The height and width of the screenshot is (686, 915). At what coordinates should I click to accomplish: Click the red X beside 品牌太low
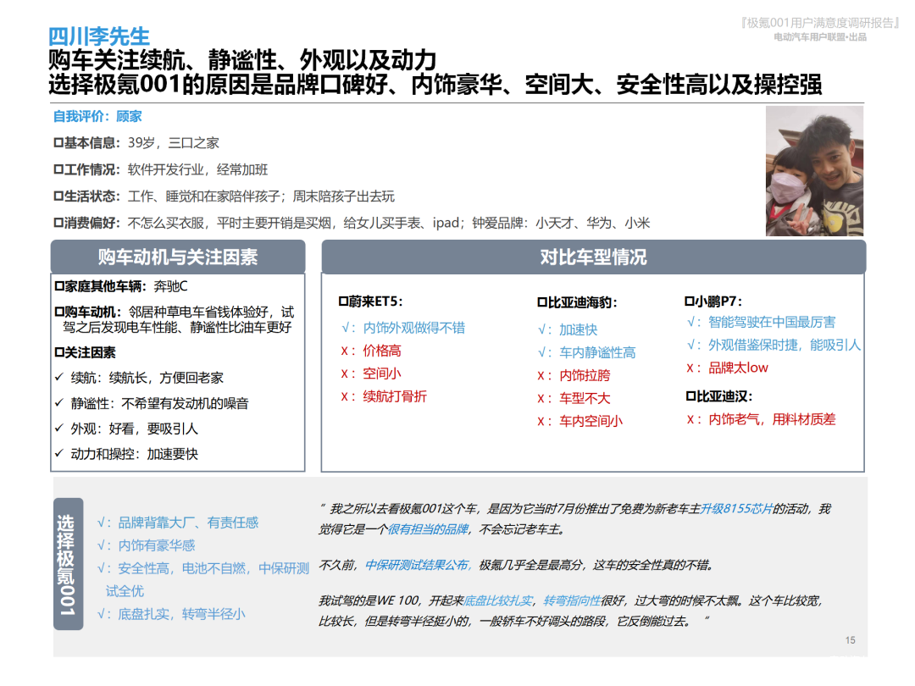pos(694,368)
